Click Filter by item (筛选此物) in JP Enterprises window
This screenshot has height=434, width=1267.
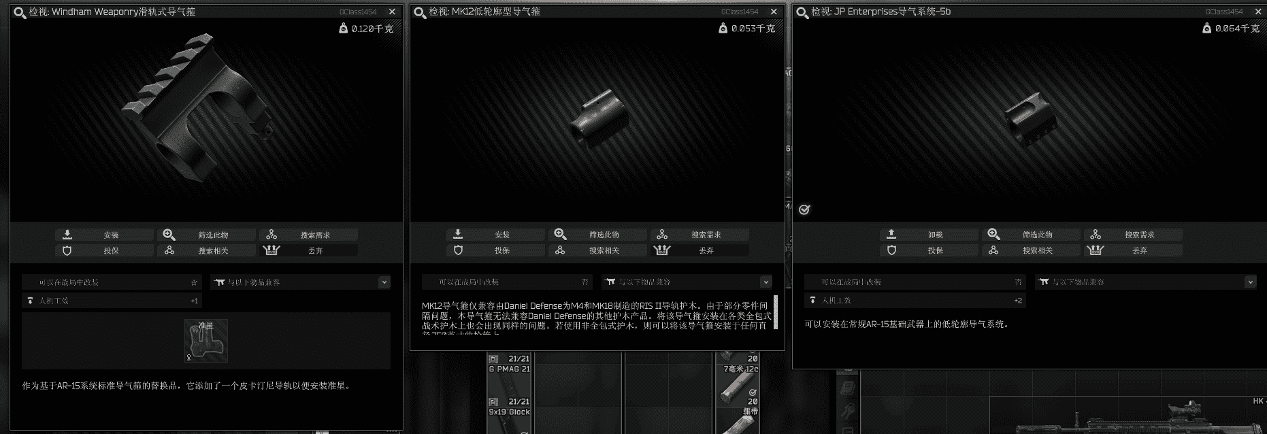pos(1031,234)
